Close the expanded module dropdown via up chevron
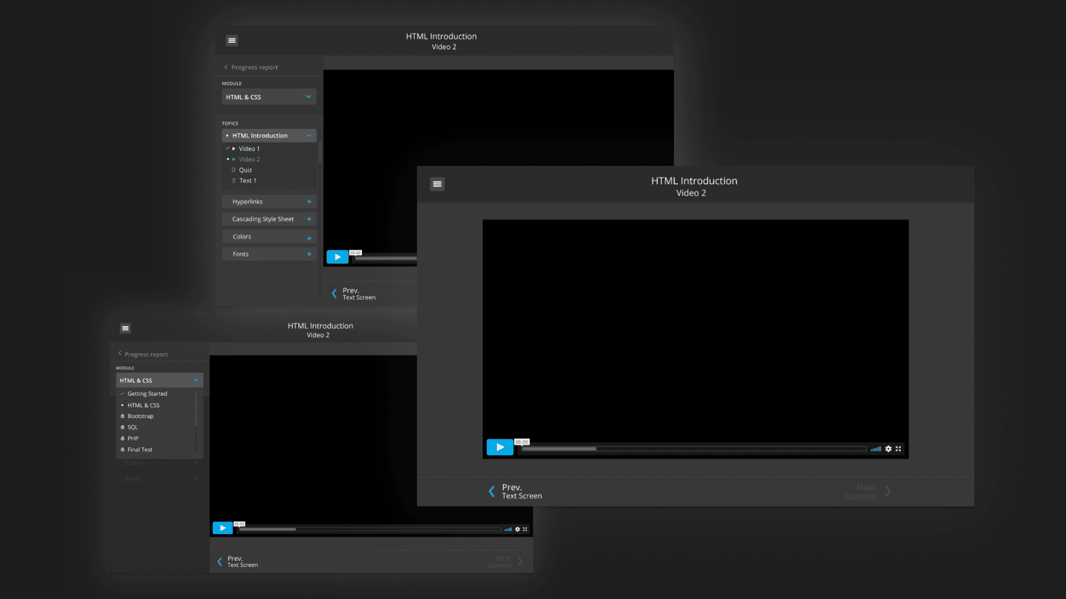Viewport: 1066px width, 599px height. [195, 380]
